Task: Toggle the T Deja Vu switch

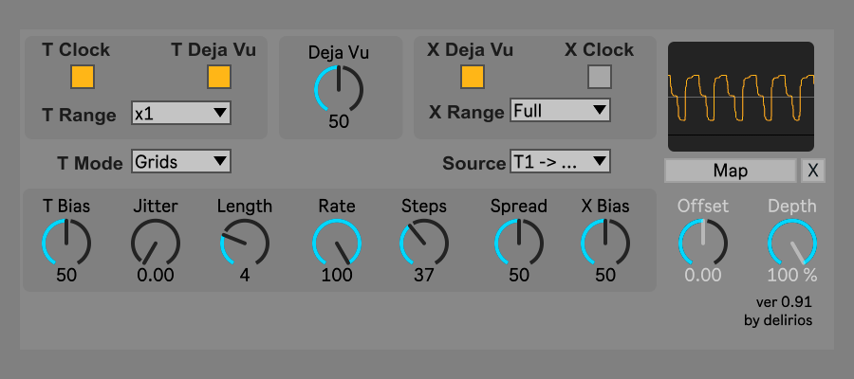Action: (219, 77)
